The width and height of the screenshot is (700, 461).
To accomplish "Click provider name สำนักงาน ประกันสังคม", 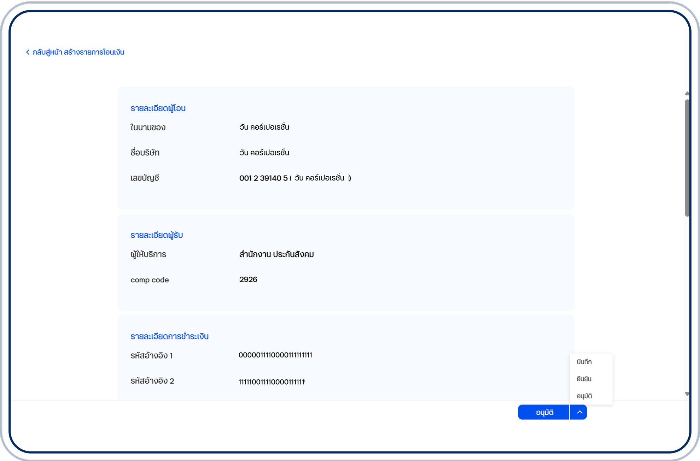I will coord(276,254).
